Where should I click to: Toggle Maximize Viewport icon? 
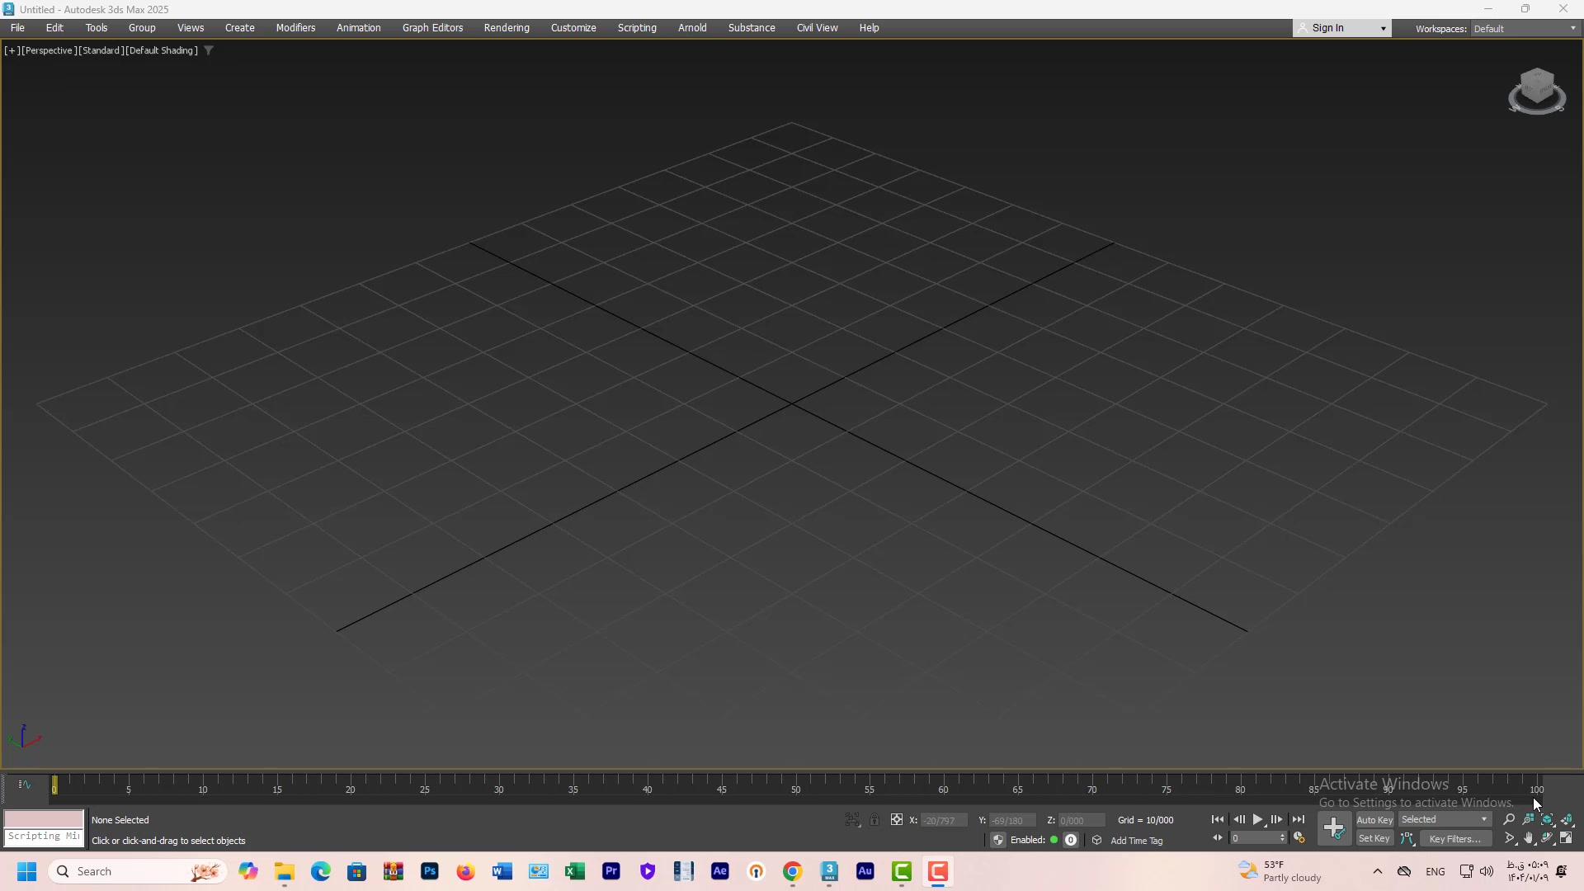(1567, 838)
